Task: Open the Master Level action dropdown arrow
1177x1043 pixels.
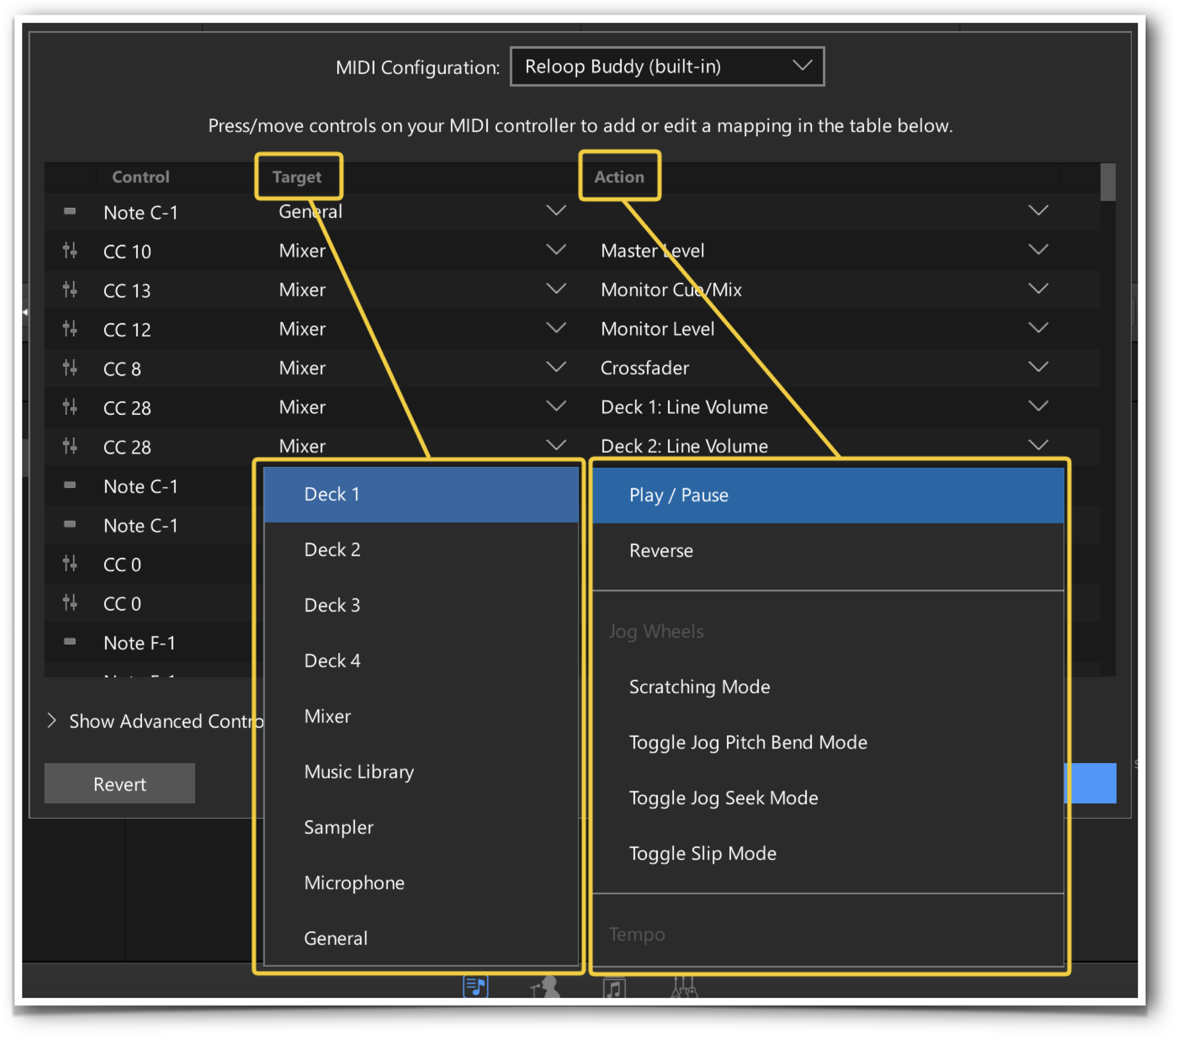Action: point(1038,250)
